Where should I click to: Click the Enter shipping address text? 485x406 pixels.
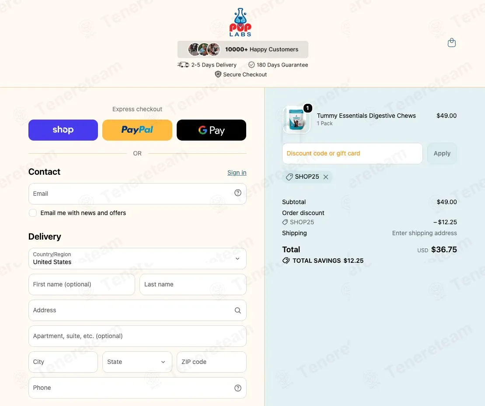tap(424, 233)
